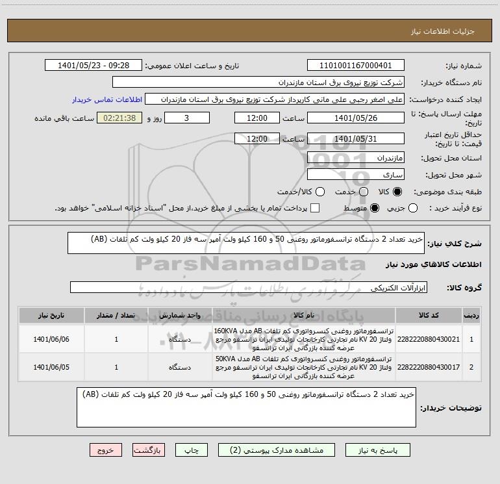This screenshot has width=500, height=484.
Task: Click the quantity cell in row 1
Action: click(x=116, y=339)
